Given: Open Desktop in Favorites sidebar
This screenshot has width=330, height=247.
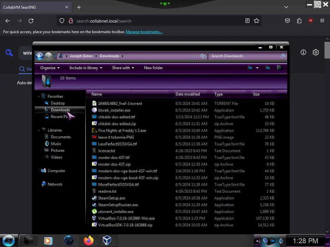Looking at the screenshot, I should tap(58, 103).
